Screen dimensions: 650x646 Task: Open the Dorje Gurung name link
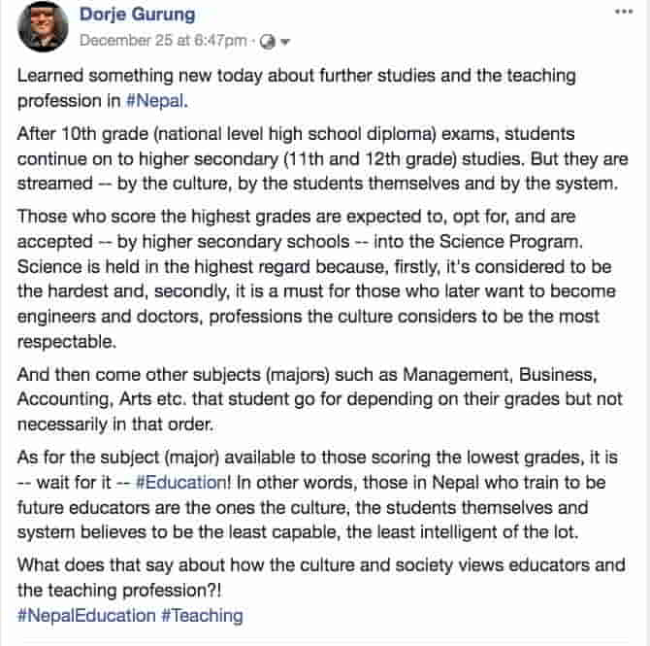pyautogui.click(x=137, y=15)
